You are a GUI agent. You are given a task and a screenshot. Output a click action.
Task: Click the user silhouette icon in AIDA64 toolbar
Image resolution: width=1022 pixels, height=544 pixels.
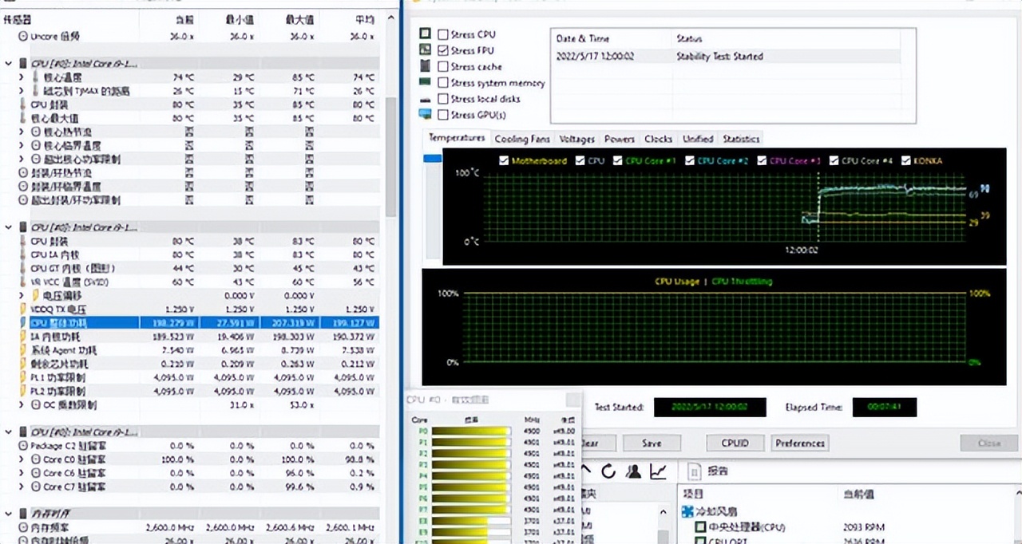pyautogui.click(x=633, y=471)
